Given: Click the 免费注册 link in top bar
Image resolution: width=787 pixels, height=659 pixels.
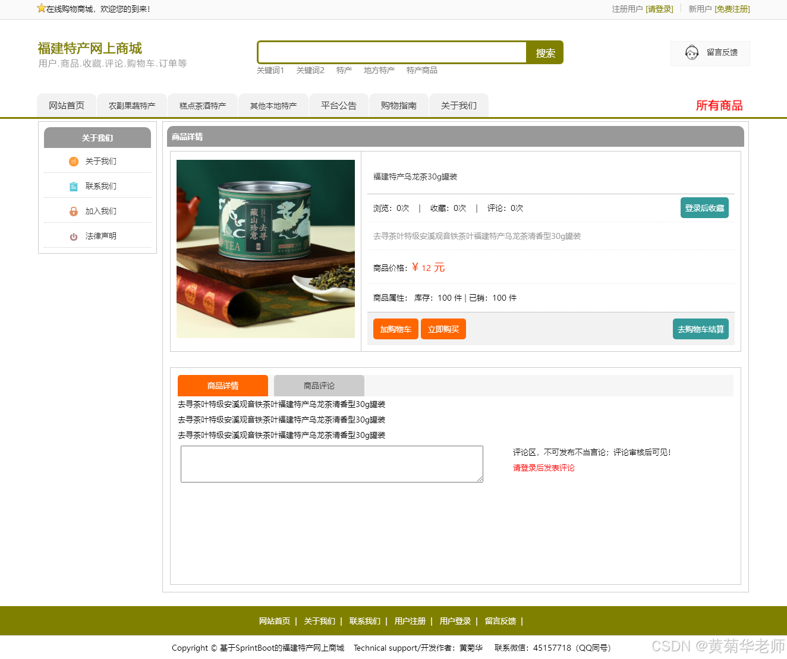Looking at the screenshot, I should click(x=732, y=9).
